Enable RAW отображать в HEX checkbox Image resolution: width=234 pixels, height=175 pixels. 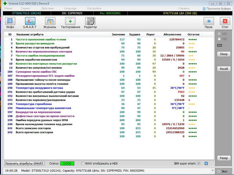tap(83, 163)
